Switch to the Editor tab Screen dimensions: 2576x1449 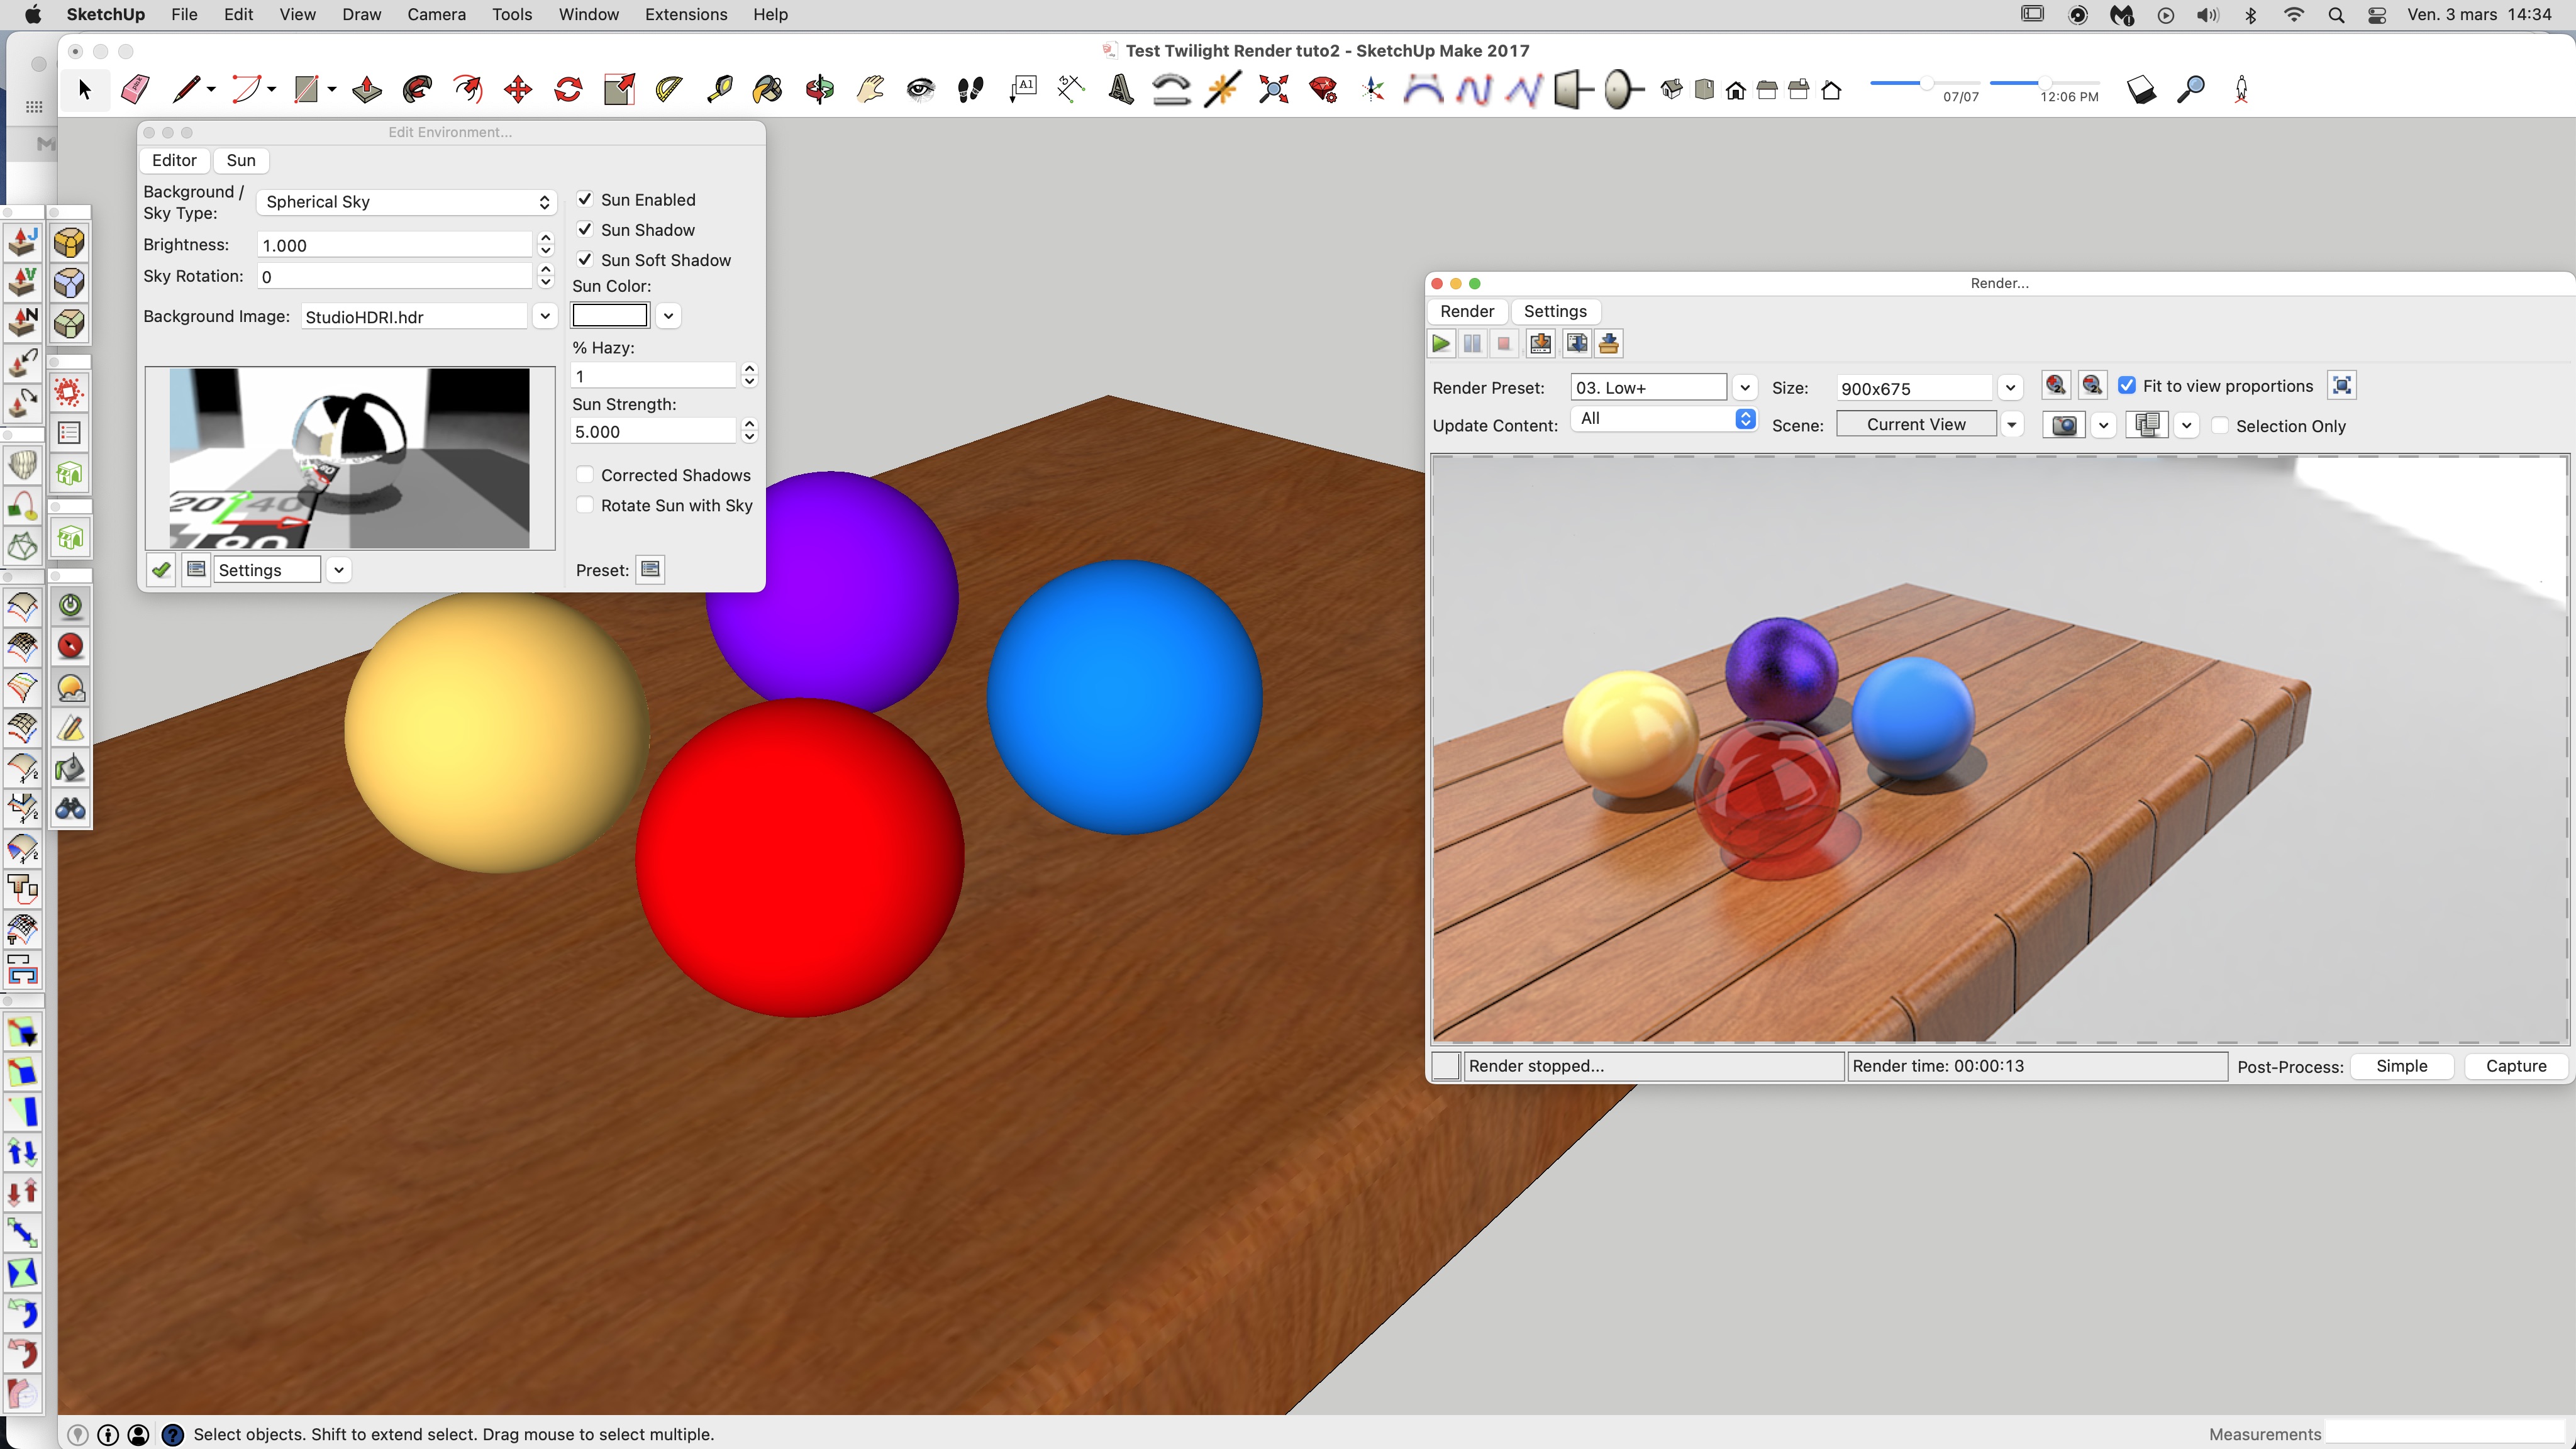pos(174,160)
